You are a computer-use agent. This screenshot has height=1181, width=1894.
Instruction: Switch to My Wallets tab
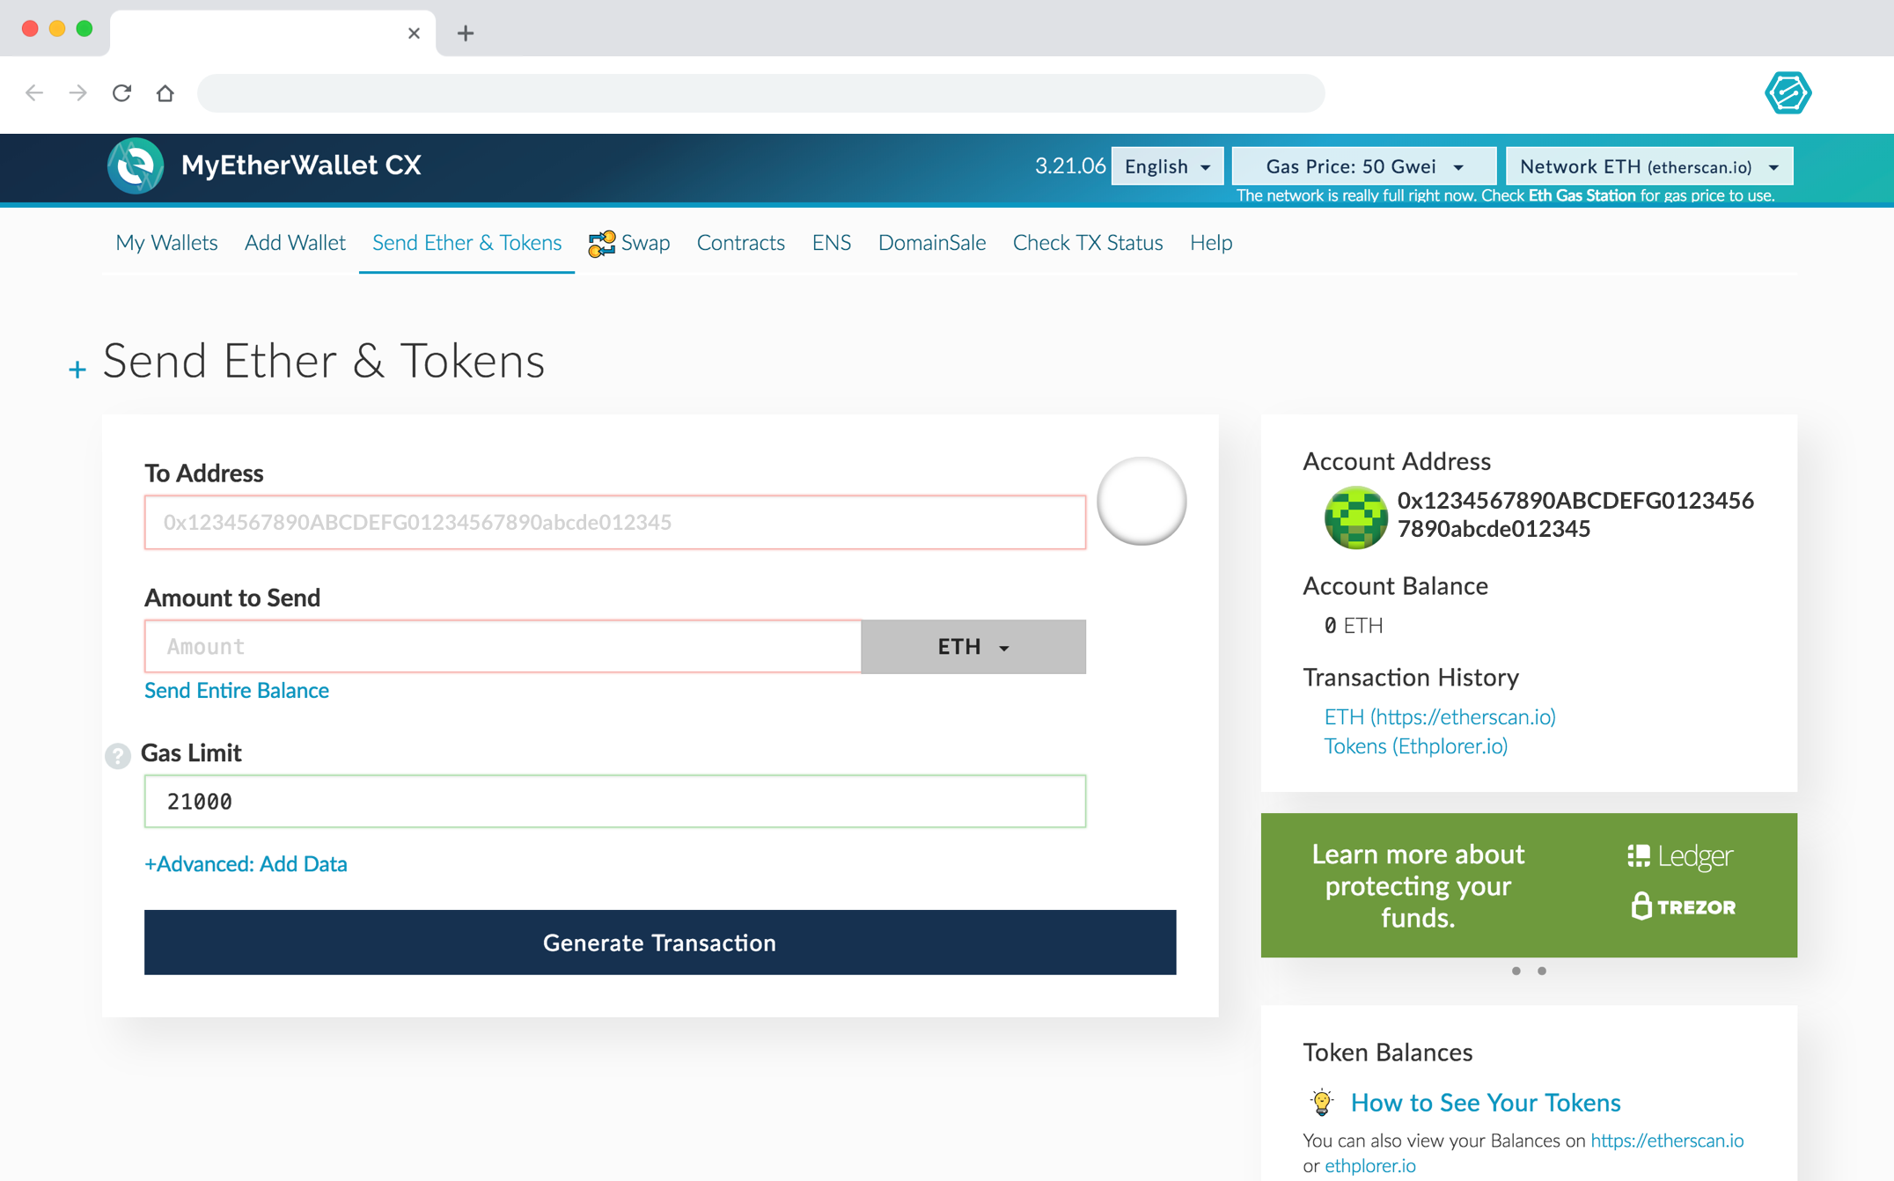tap(166, 243)
